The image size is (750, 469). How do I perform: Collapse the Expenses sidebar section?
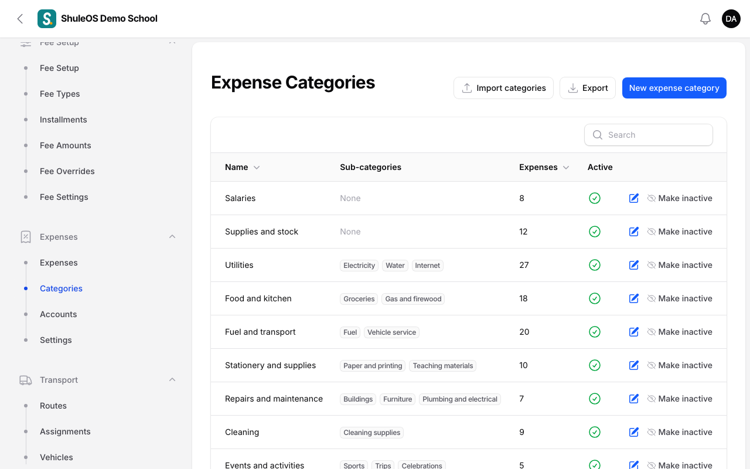pyautogui.click(x=172, y=237)
